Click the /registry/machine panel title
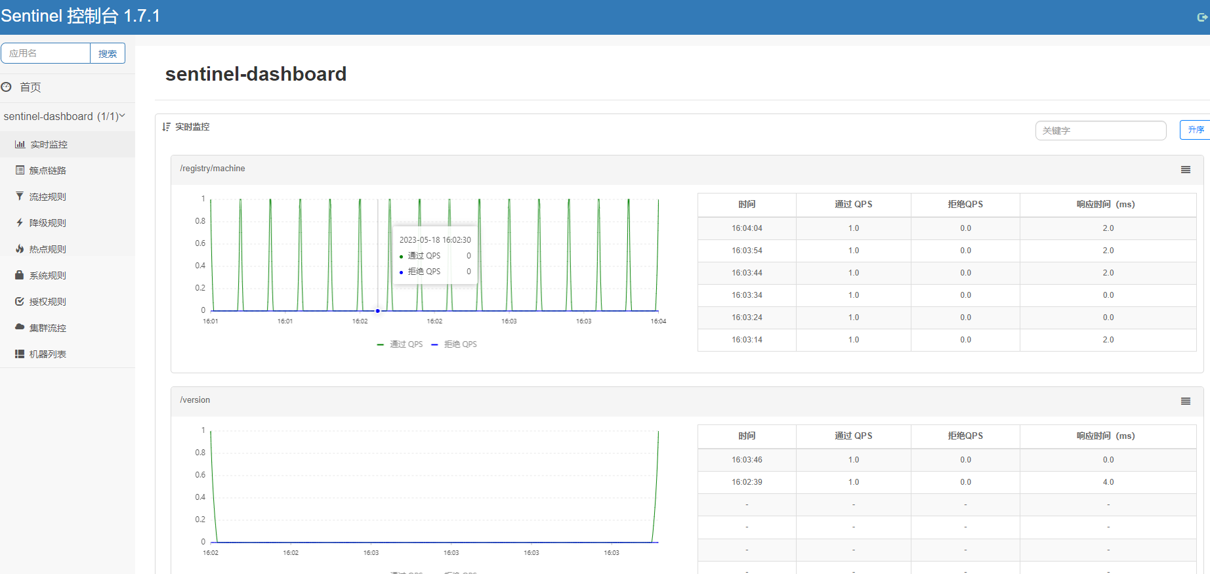Screen dimensions: 1210x574 click(213, 169)
